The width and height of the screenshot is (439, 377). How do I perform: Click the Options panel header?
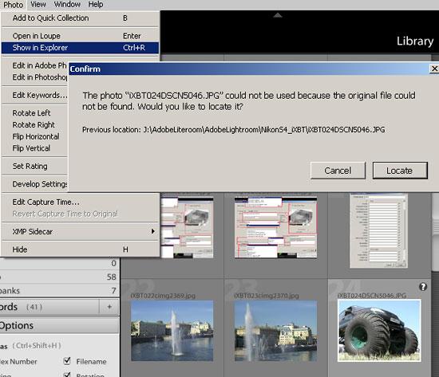point(59,325)
